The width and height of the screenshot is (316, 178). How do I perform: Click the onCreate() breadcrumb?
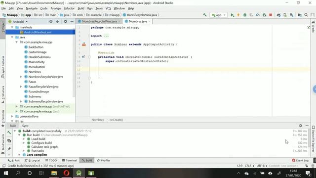tap(116, 120)
